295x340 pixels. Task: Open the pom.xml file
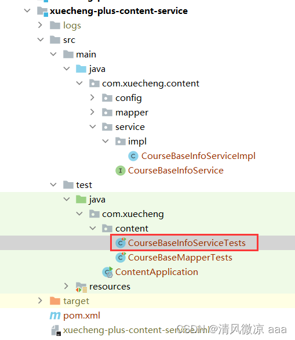tap(82, 316)
